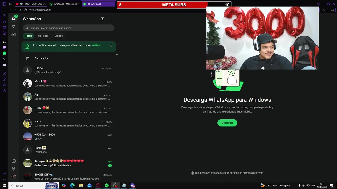Open the +504 9241-8000 chat
The width and height of the screenshot is (337, 189).
pos(68,136)
